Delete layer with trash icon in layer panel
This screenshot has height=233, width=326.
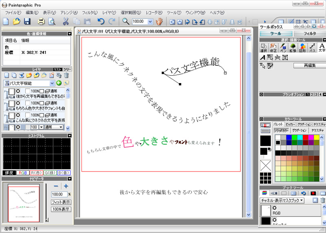point(66,75)
